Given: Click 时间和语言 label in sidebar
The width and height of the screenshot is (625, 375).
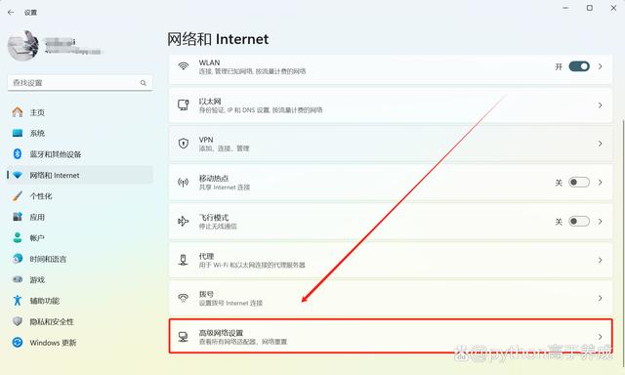Looking at the screenshot, I should pos(48,259).
